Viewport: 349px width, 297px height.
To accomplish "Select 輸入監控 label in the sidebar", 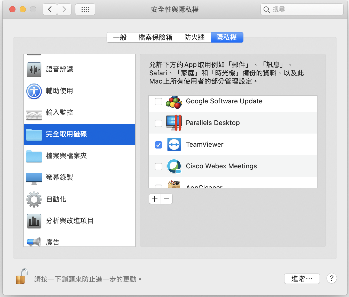I will click(x=60, y=112).
